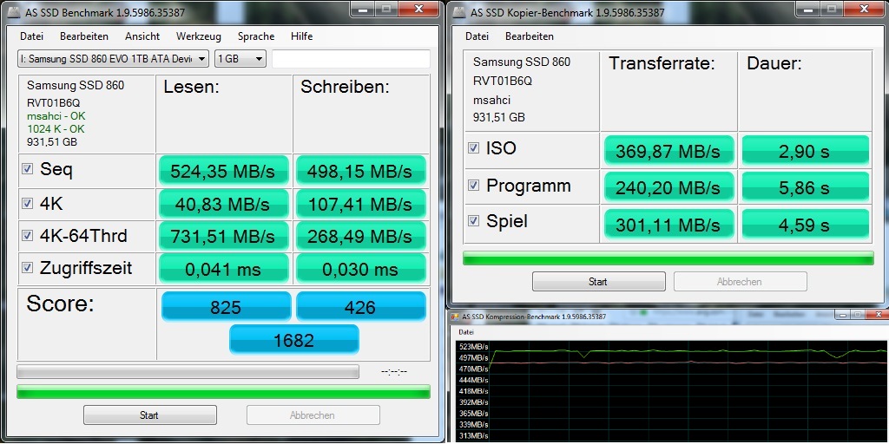Click the Programm duration 5,86 s

(x=805, y=187)
